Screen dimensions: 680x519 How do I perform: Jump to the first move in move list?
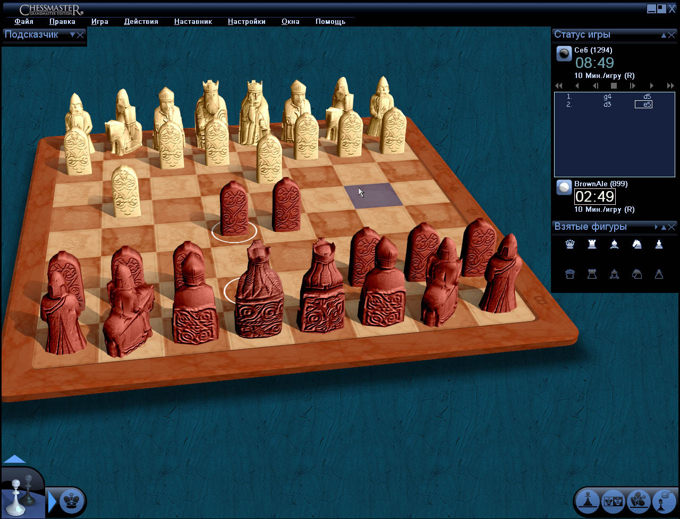(x=558, y=85)
